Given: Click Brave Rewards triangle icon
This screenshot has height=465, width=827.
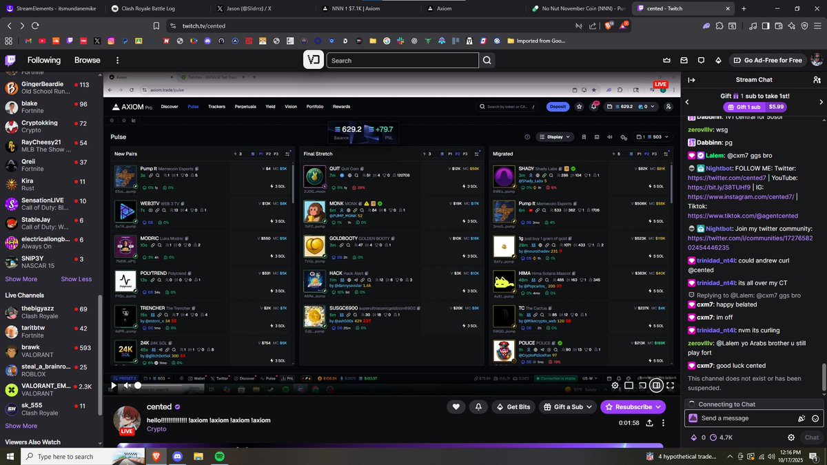Looking at the screenshot, I should 624,25.
